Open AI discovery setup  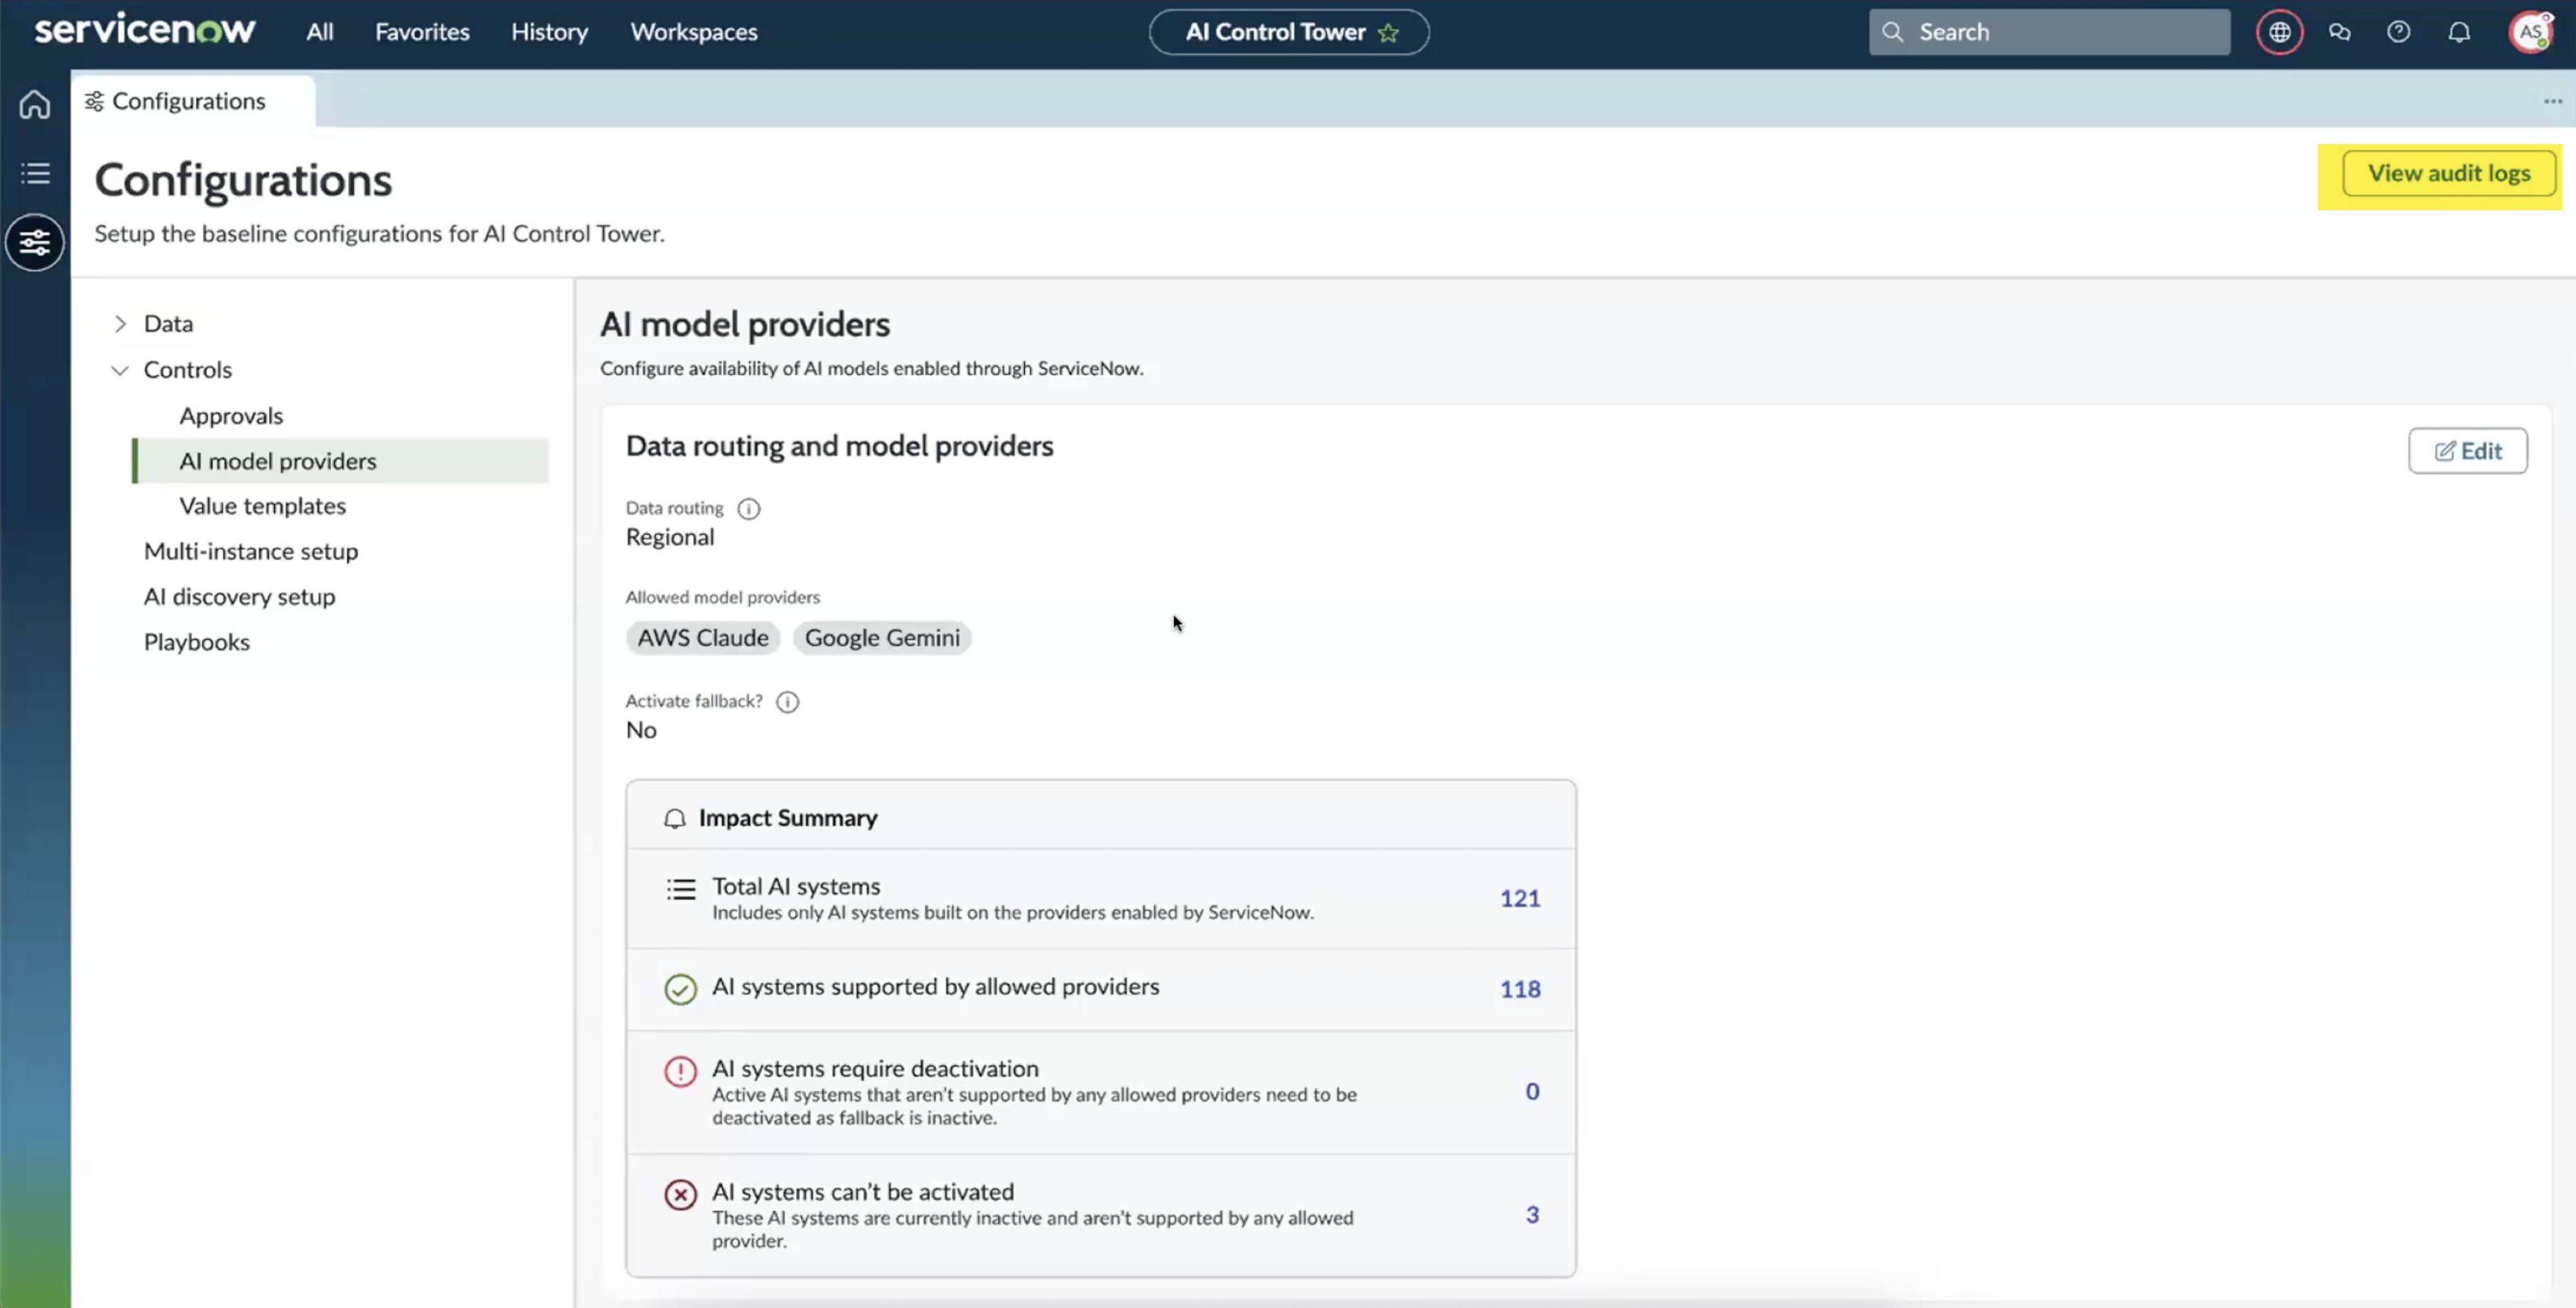(239, 597)
